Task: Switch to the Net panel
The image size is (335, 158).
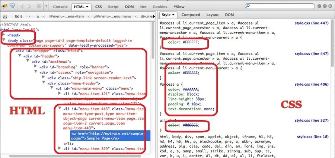Action: click(143, 7)
